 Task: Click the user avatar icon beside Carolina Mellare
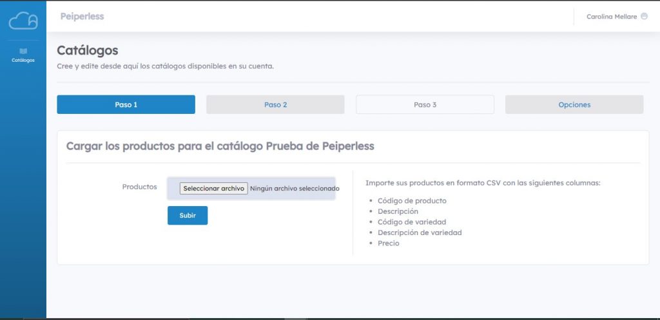(644, 16)
